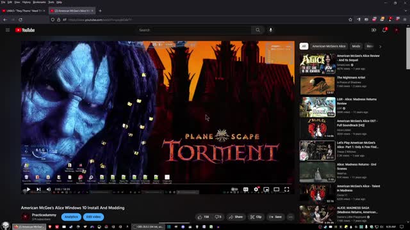This screenshot has height=230, width=410.
Task: Click the video progress bar
Action: [x=158, y=184]
